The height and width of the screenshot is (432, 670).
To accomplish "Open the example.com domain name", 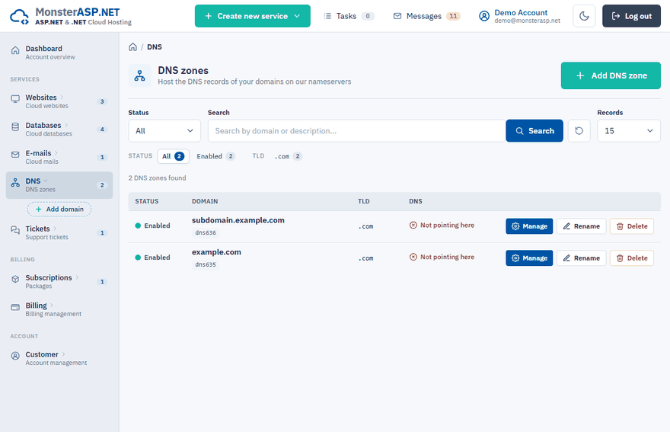I will 216,252.
